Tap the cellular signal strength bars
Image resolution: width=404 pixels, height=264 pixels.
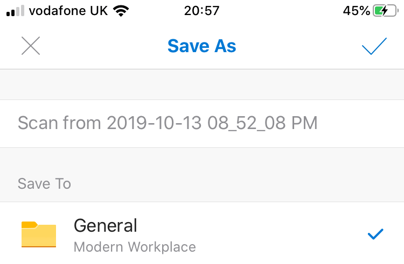point(15,11)
